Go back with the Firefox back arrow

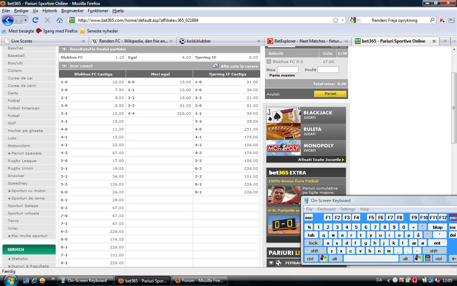pos(8,20)
